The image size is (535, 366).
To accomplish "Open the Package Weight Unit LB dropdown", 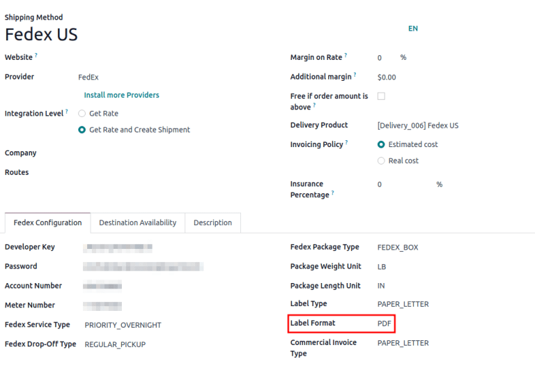I will click(382, 266).
